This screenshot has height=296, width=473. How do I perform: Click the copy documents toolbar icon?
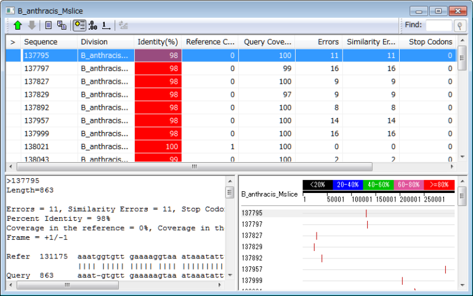coord(62,25)
